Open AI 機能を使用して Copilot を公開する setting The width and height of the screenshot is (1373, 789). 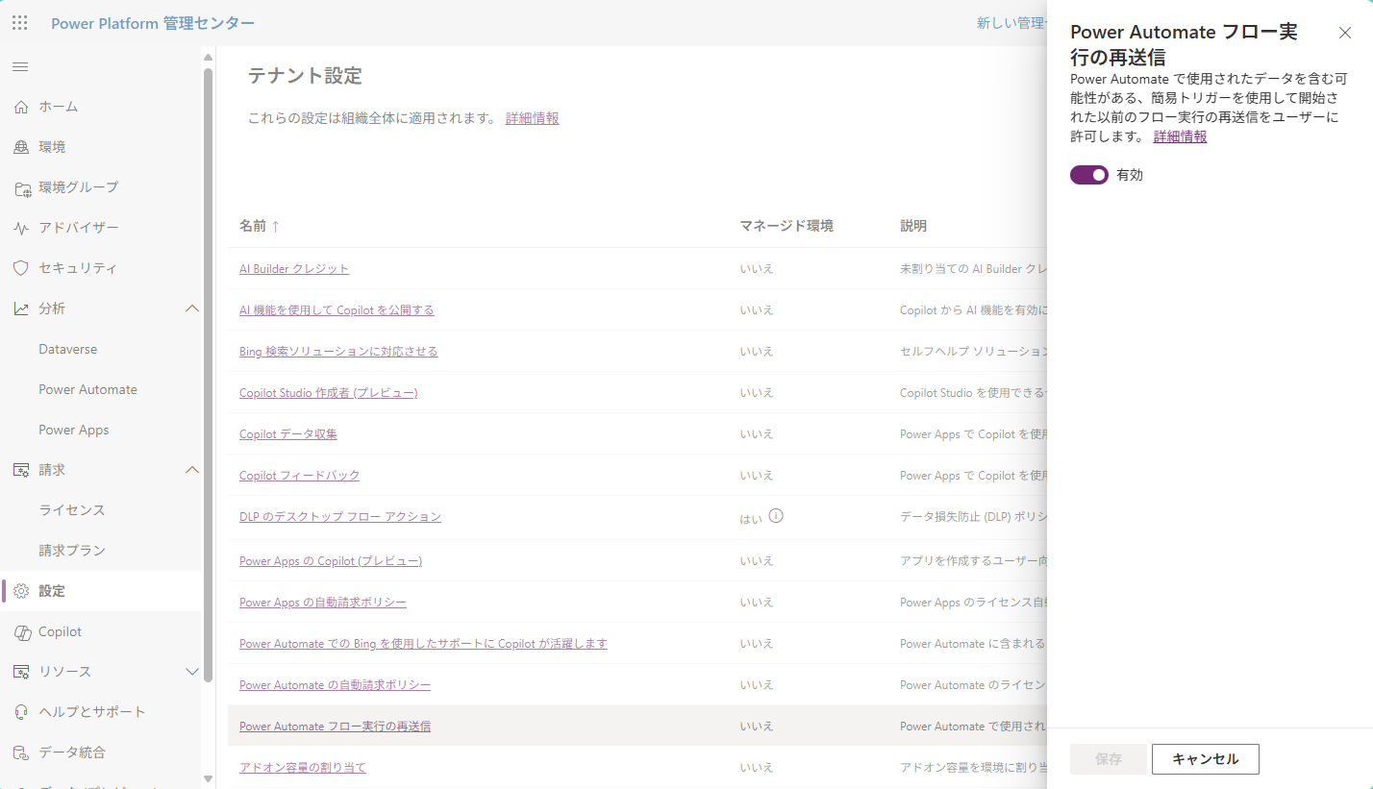tap(337, 310)
